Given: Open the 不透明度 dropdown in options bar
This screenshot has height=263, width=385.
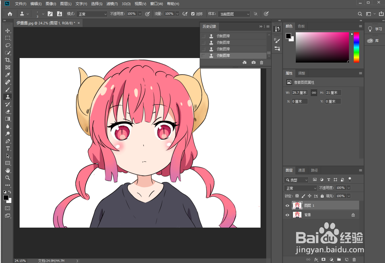Looking at the screenshot, I should point(140,14).
